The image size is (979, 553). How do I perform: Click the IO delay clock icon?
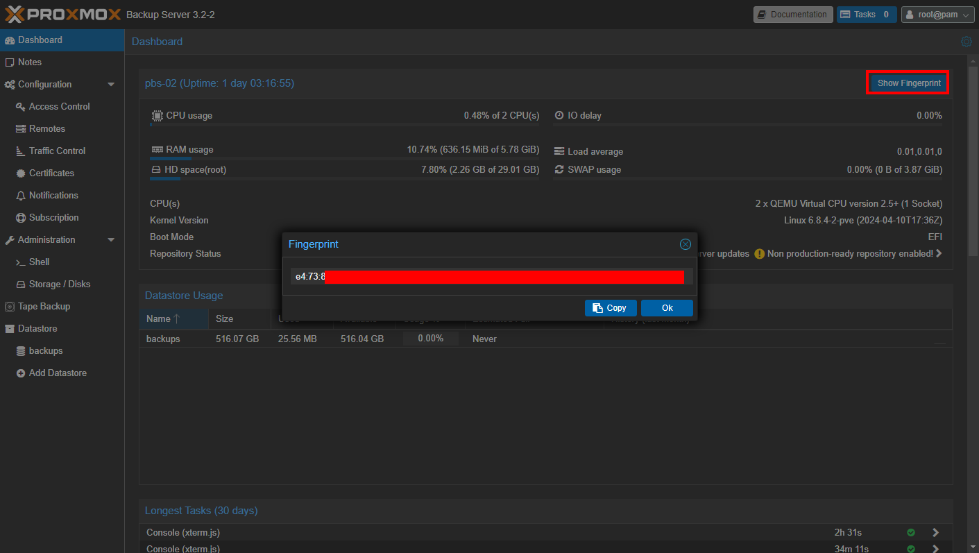click(x=559, y=116)
